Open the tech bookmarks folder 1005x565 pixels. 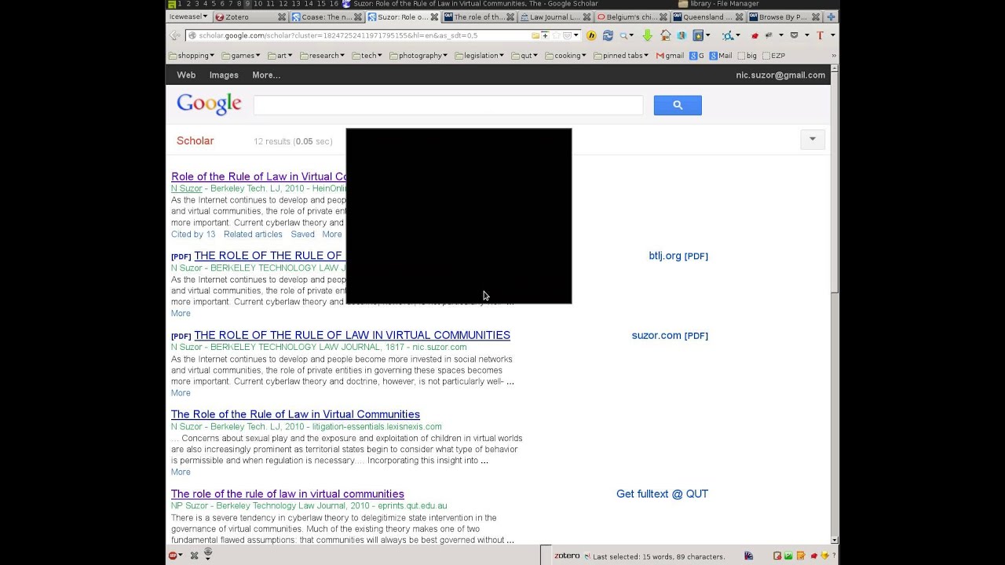(367, 56)
